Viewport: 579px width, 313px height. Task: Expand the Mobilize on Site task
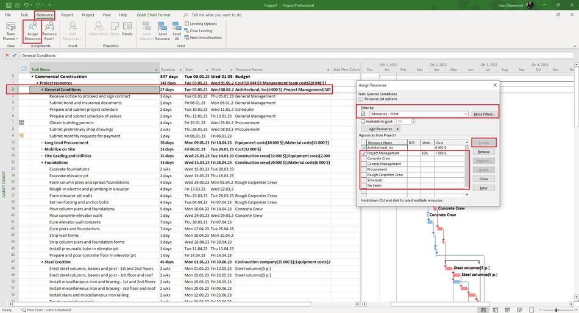click(x=41, y=149)
